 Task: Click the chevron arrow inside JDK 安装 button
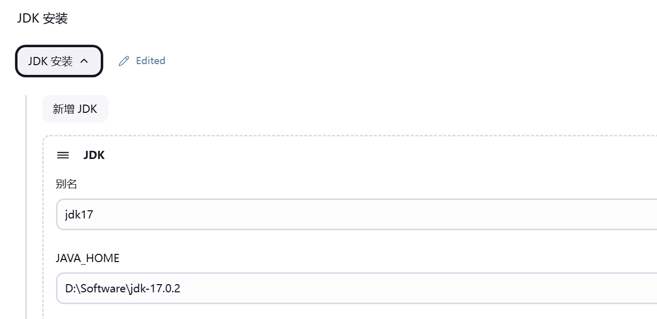[x=84, y=61]
